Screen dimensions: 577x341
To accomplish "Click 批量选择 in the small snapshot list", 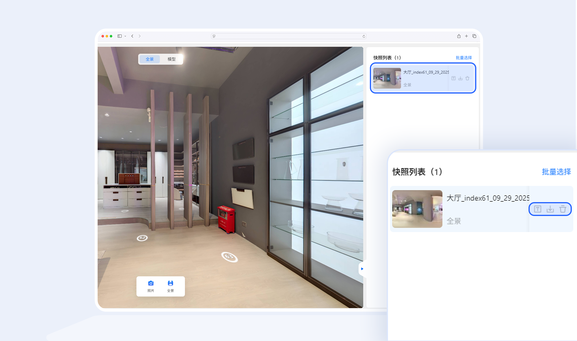I will (x=464, y=58).
